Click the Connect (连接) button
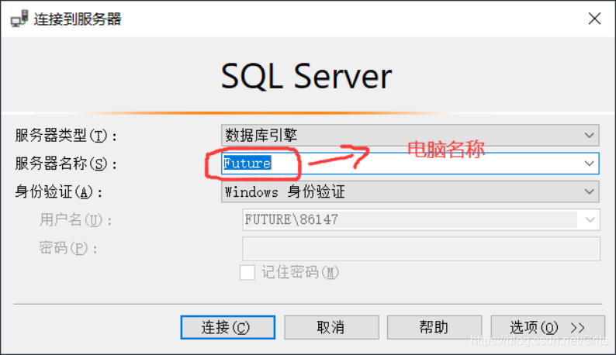 tap(228, 327)
